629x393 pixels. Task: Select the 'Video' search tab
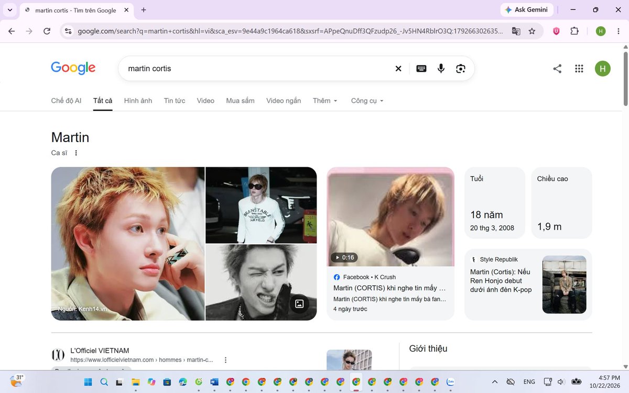205,101
